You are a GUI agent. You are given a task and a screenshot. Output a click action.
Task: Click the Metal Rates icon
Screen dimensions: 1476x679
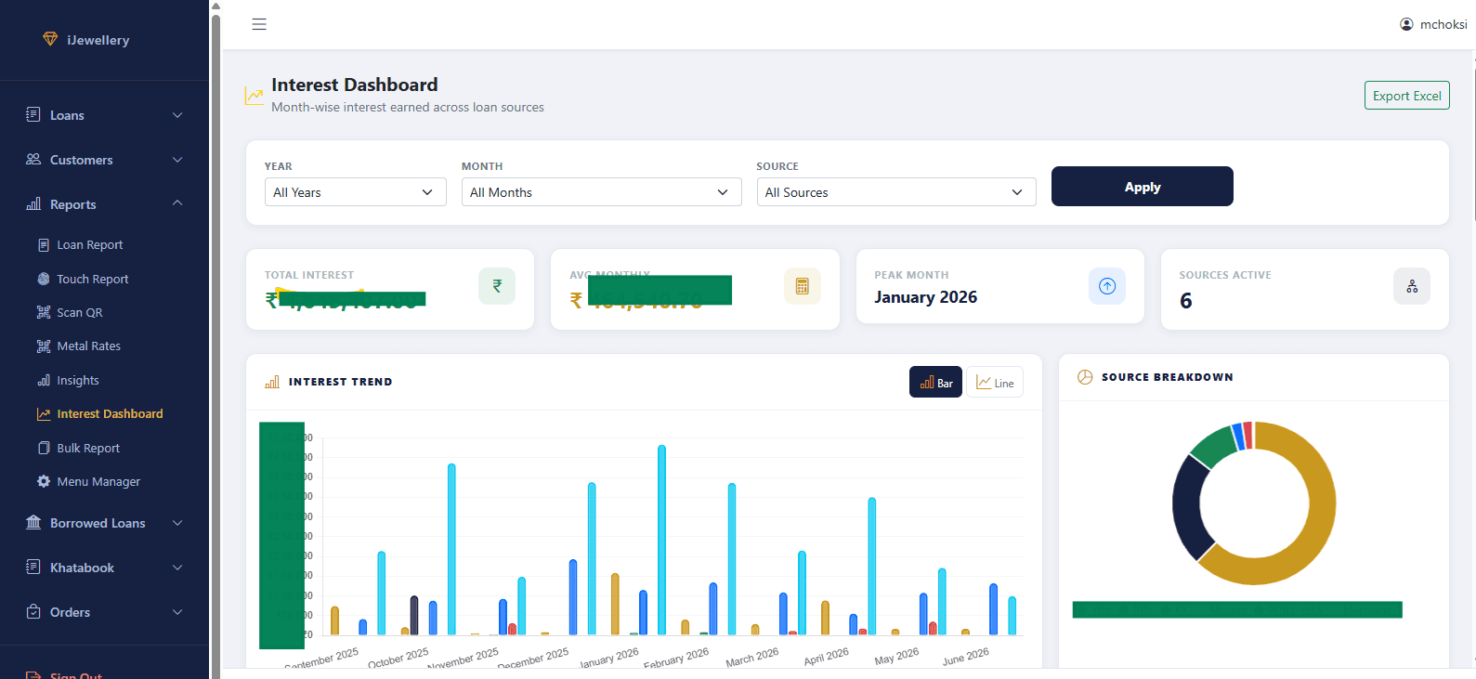coord(44,346)
